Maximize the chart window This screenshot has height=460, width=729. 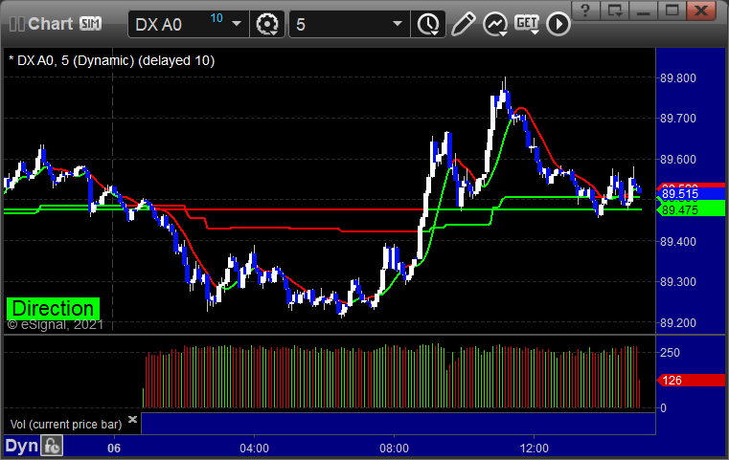672,10
